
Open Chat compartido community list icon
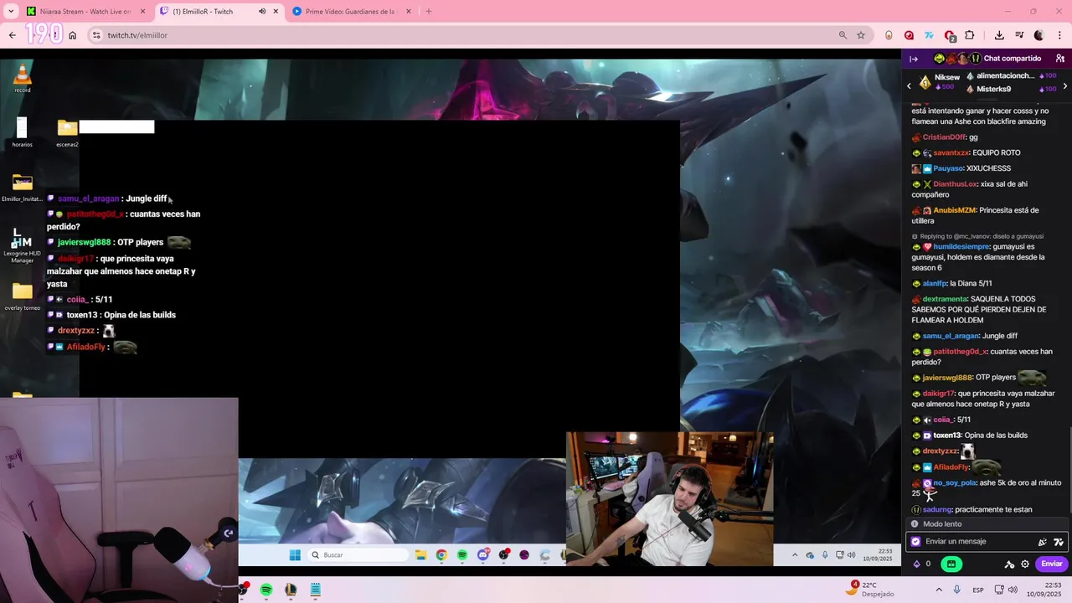[1060, 59]
